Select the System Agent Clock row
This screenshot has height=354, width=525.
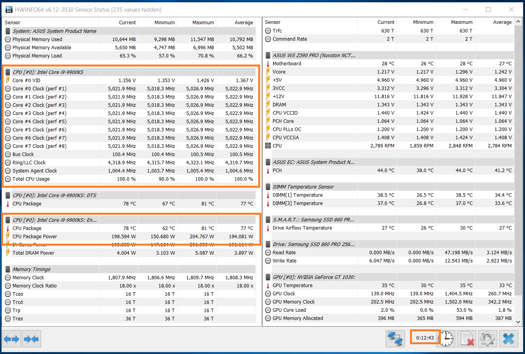(x=129, y=171)
